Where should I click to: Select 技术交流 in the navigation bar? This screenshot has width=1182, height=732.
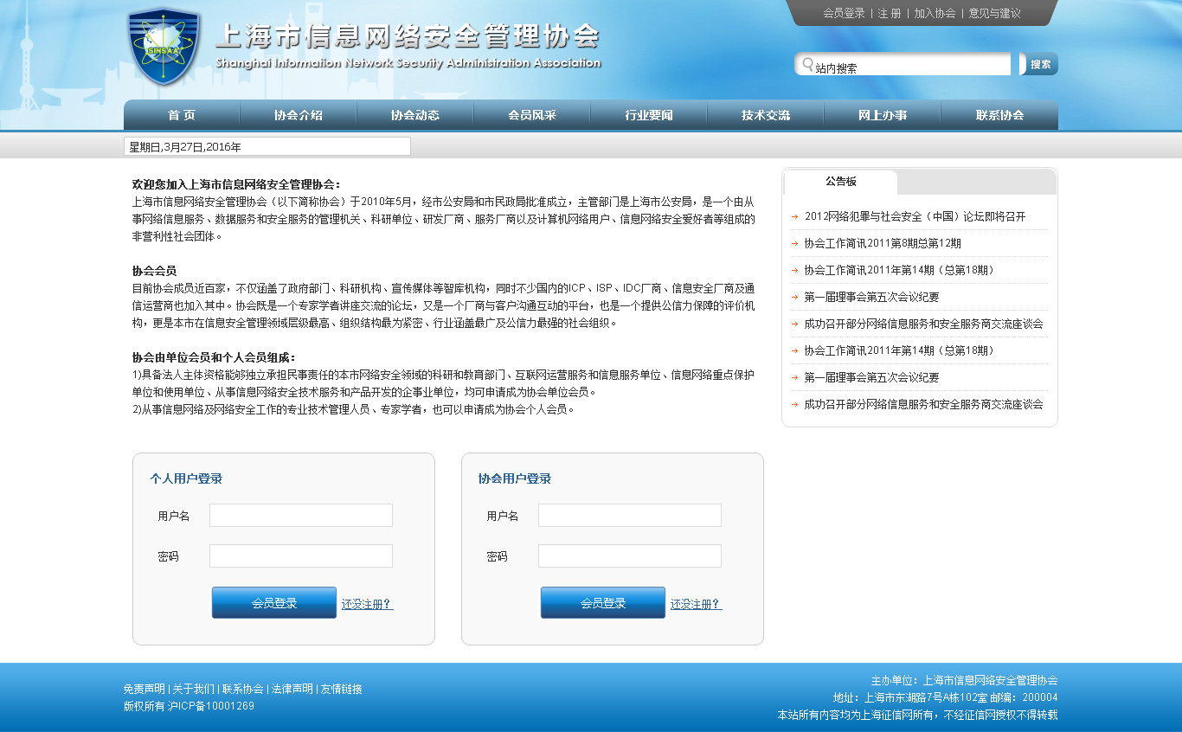click(766, 115)
